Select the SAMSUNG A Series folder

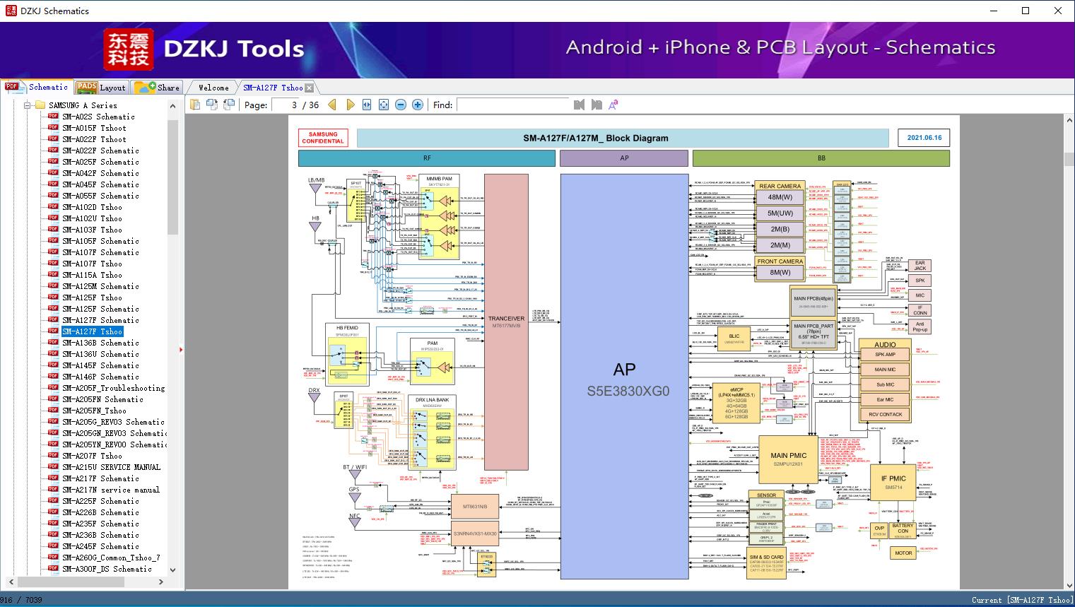pyautogui.click(x=83, y=105)
